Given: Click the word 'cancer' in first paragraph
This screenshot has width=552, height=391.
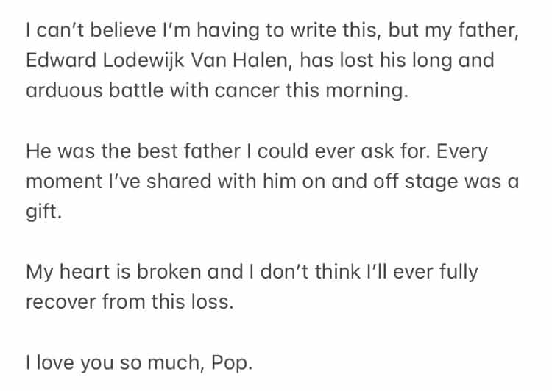Looking at the screenshot, I should pos(247,90).
